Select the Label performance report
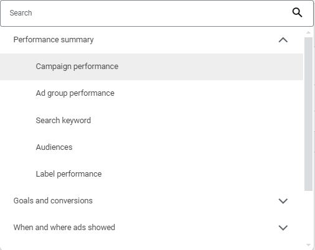This screenshot has height=250, width=315. coord(68,174)
